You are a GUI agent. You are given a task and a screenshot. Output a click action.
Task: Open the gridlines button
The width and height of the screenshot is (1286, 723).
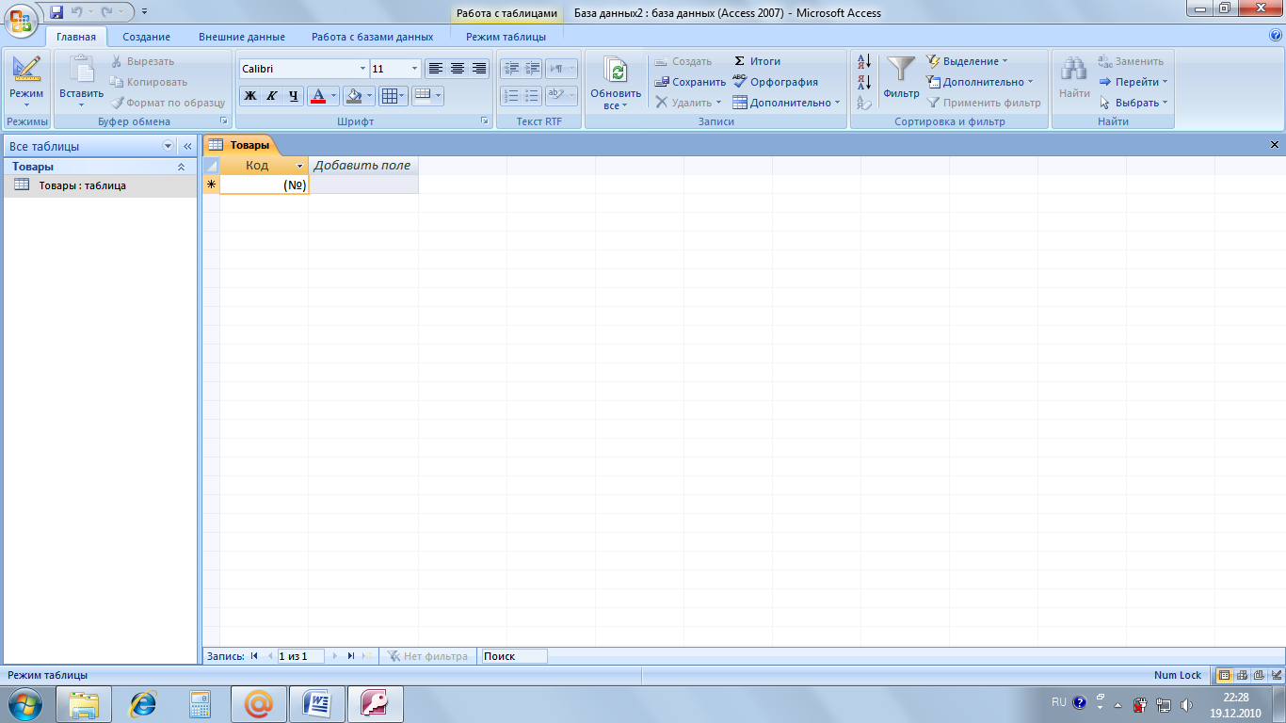point(393,96)
